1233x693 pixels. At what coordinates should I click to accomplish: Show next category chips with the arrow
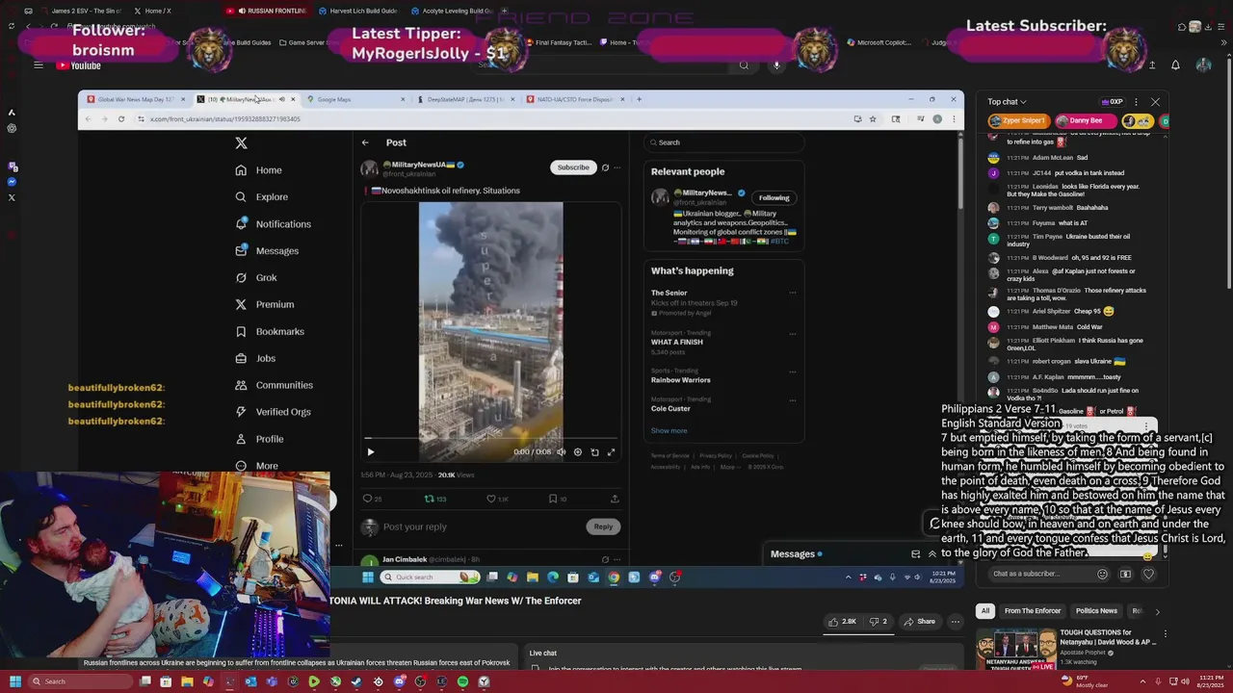pos(1157,611)
